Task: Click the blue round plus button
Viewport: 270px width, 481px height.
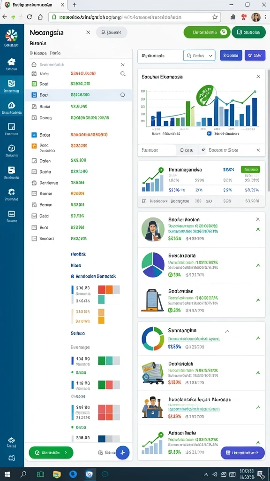Action: tap(123, 452)
